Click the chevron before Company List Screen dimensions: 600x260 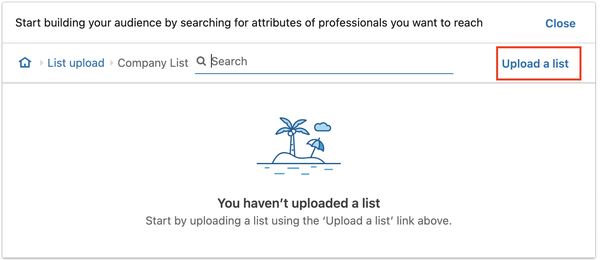click(x=112, y=63)
